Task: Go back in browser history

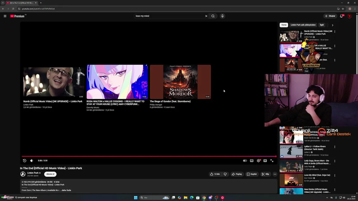Action: (x=3, y=9)
